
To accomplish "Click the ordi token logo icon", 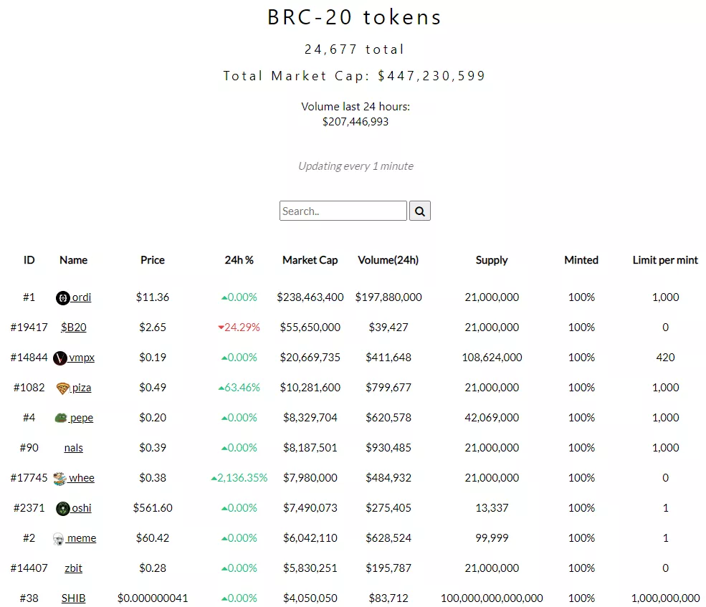I will [63, 297].
